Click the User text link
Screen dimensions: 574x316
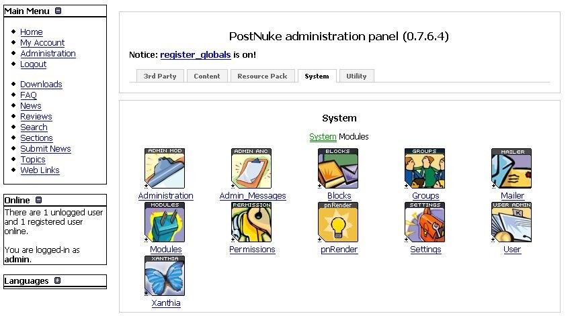click(512, 250)
